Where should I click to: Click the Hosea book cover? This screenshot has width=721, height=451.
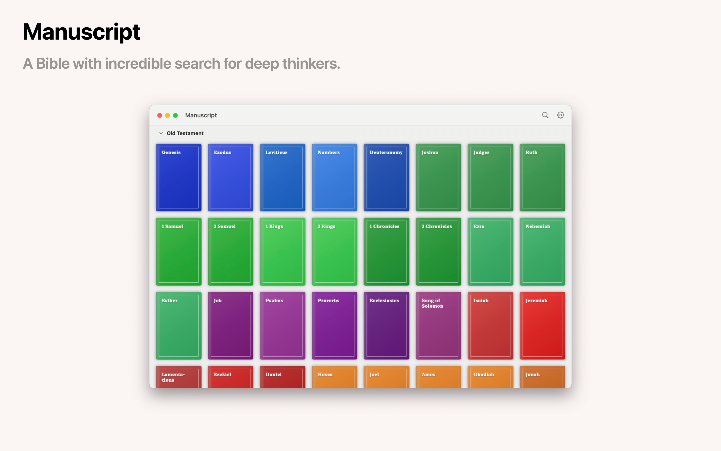tap(334, 377)
